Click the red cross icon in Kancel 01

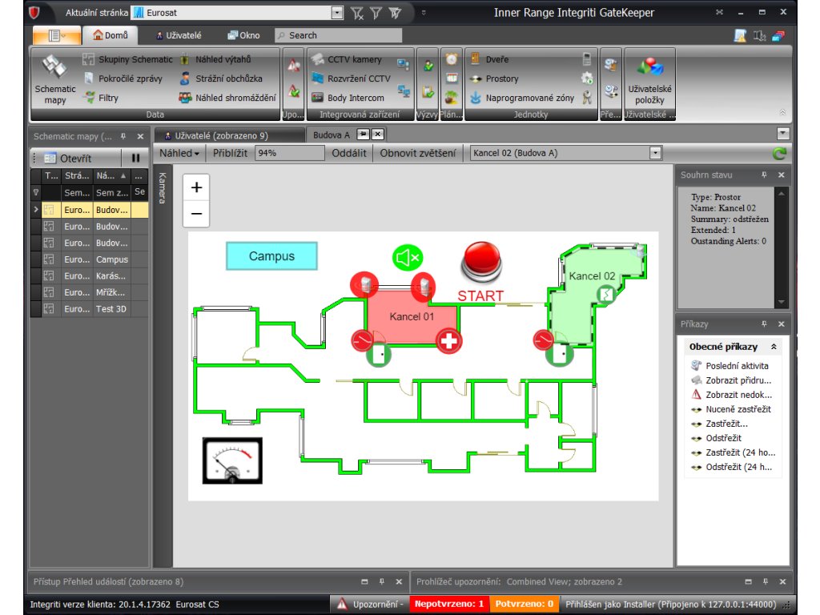pos(449,341)
